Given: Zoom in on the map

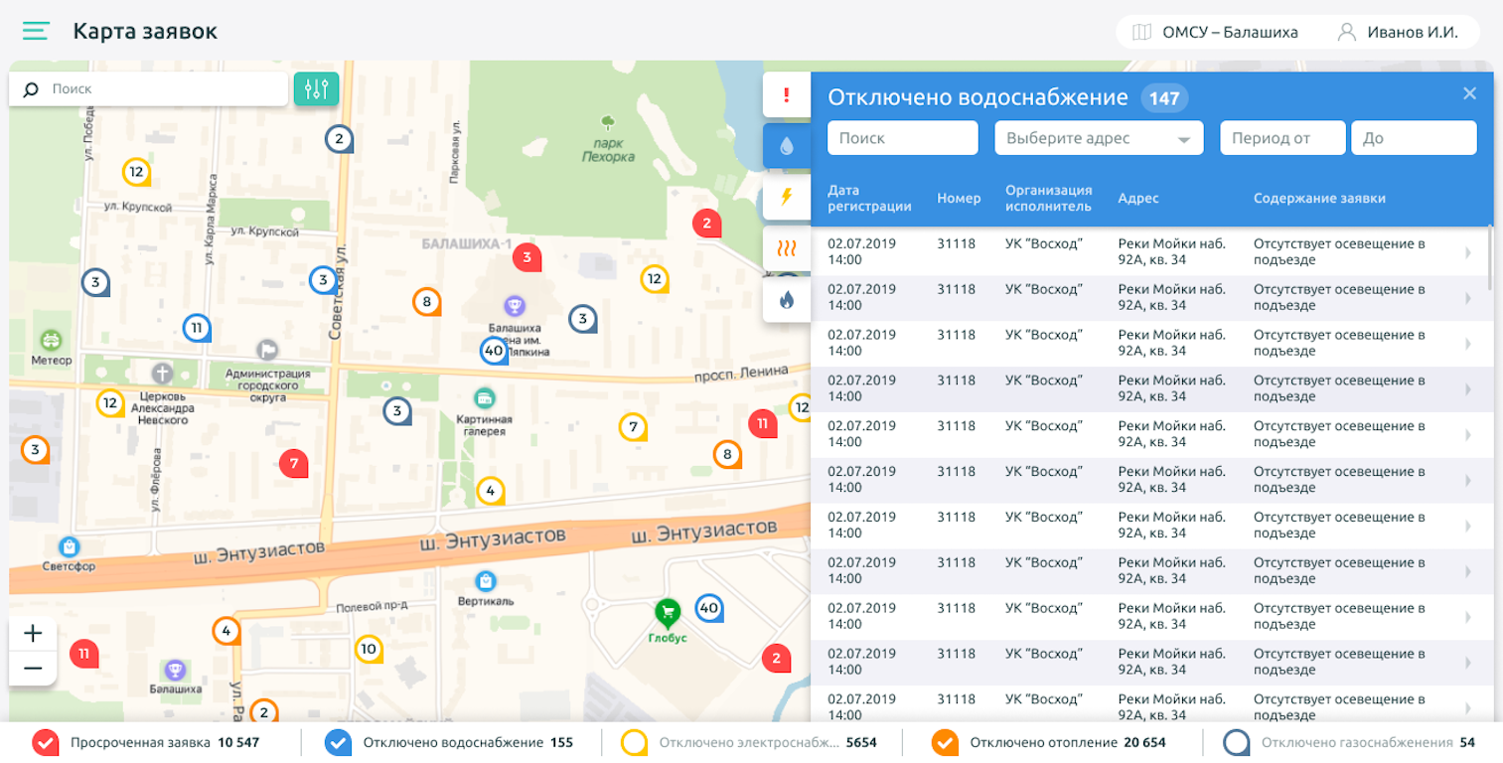Looking at the screenshot, I should [33, 634].
